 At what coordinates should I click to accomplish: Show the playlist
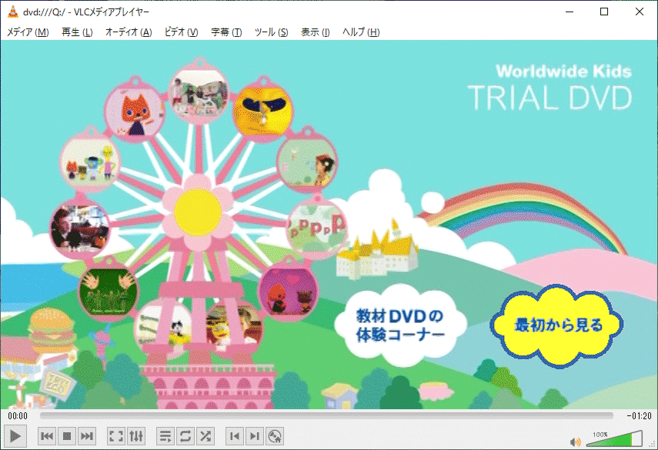point(165,436)
